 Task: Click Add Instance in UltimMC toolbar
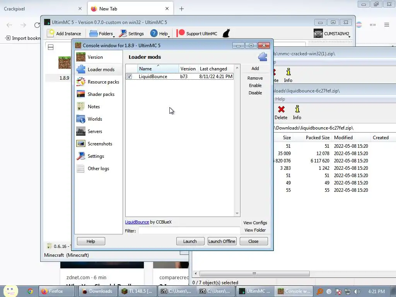coord(64,34)
